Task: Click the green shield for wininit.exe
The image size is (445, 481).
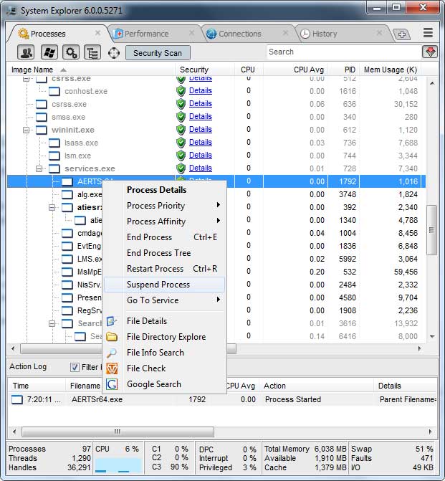Action: click(181, 130)
